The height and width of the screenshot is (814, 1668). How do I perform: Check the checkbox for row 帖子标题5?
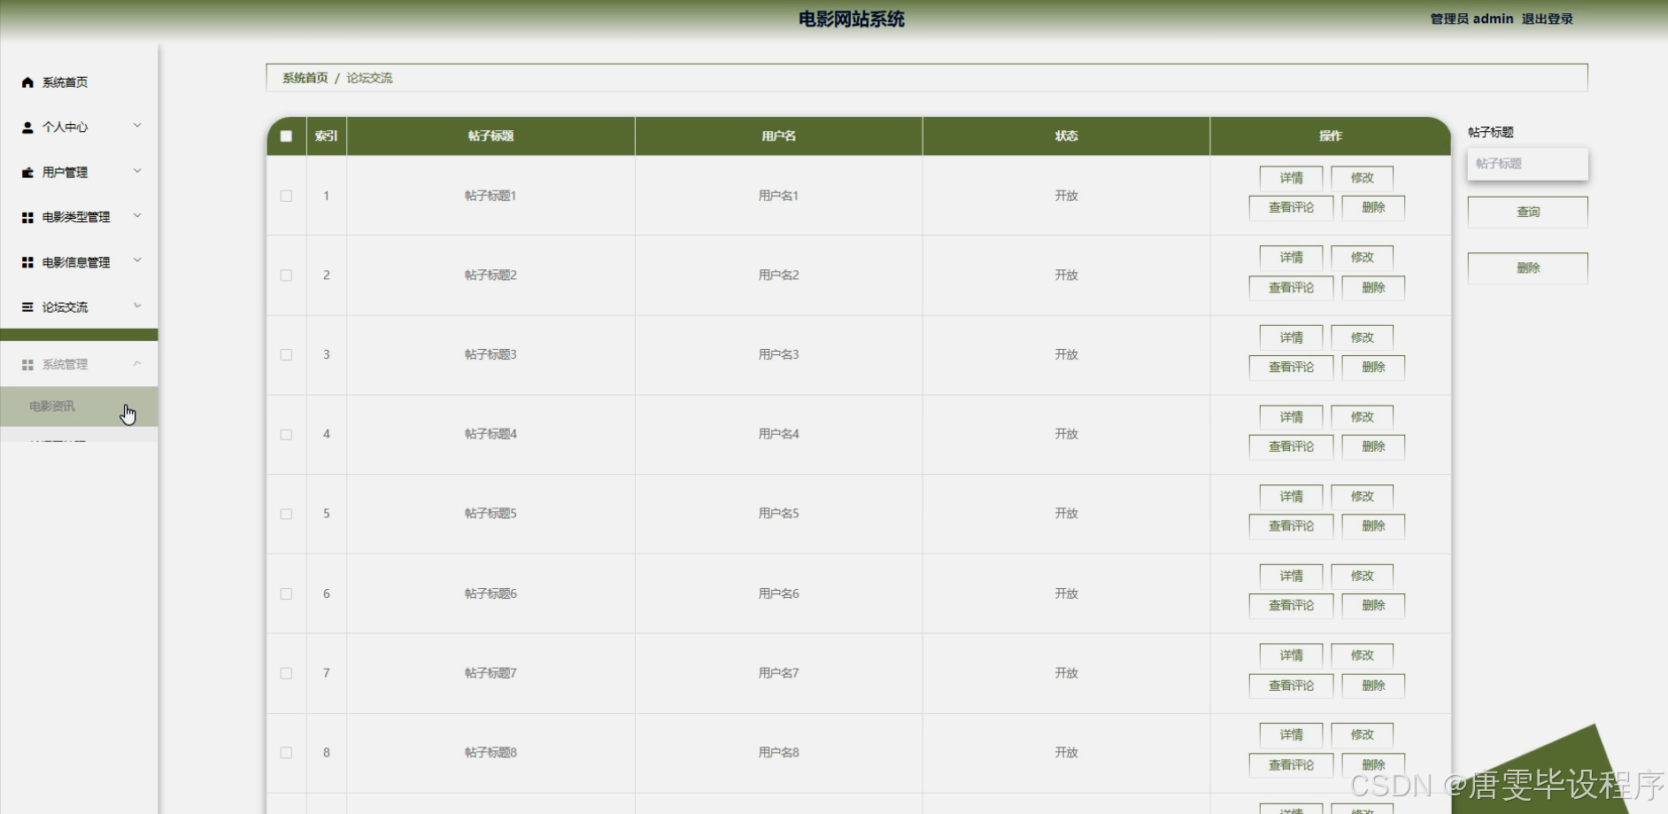(286, 514)
